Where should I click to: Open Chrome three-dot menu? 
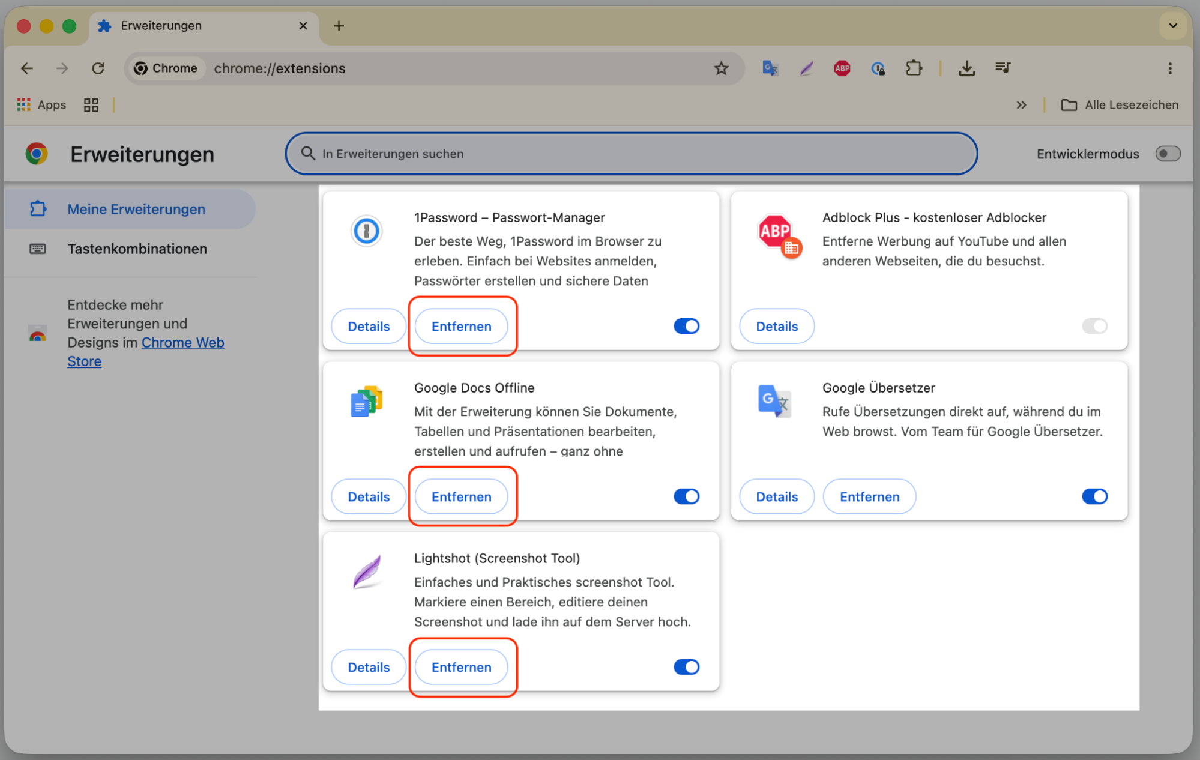click(x=1170, y=68)
